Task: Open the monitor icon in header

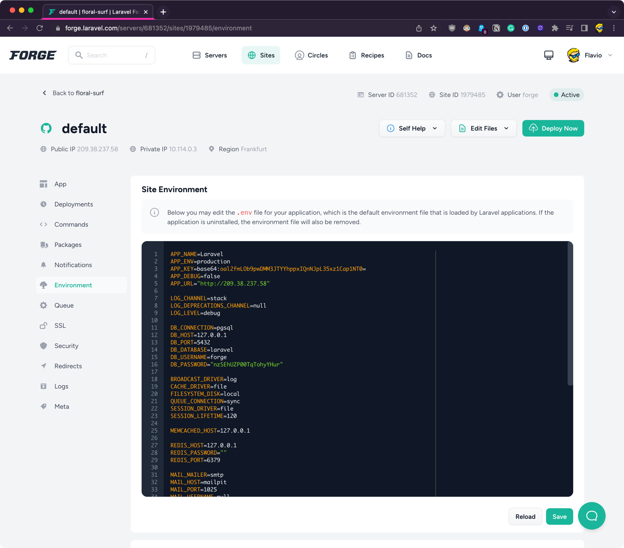Action: 549,55
